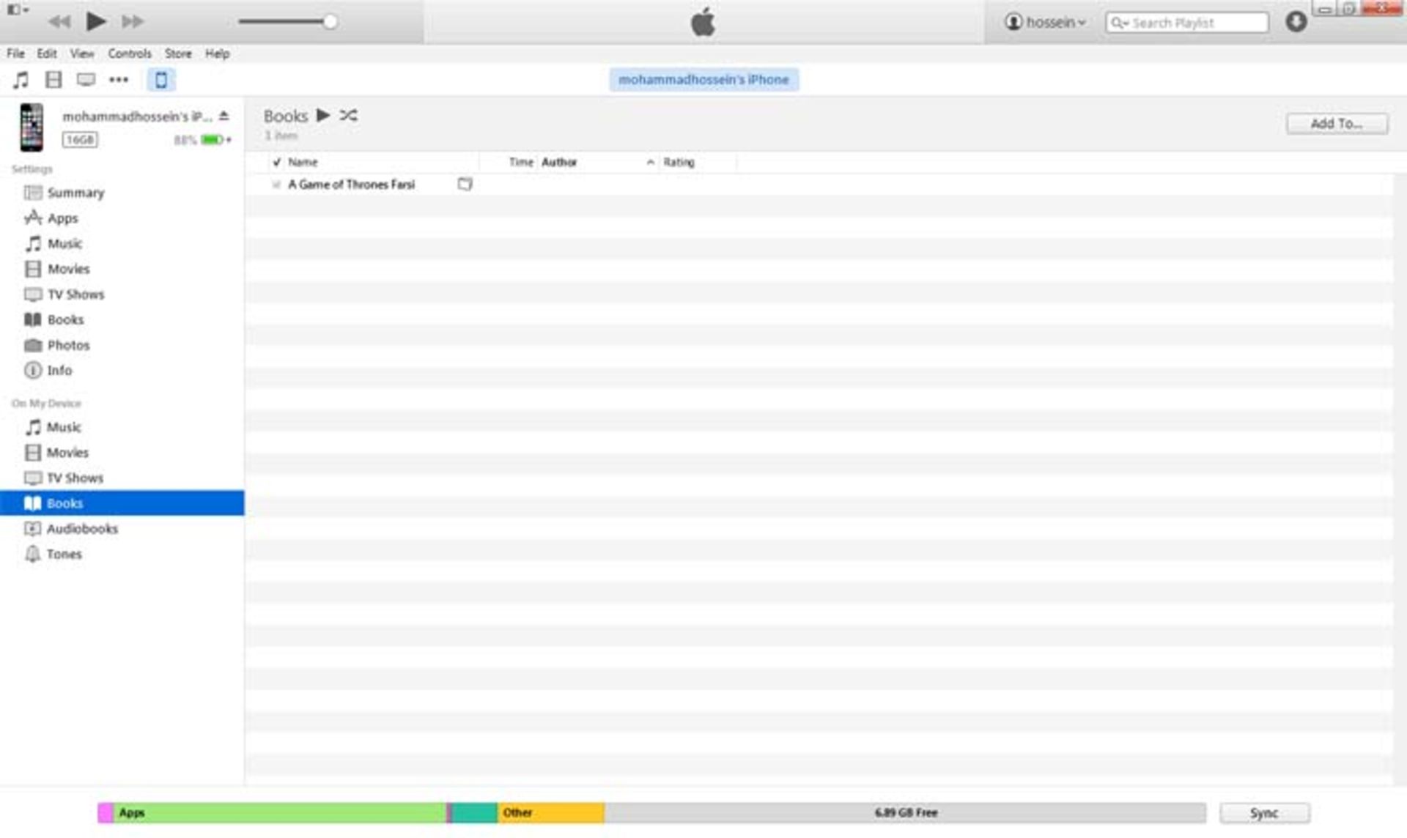Click the battery level indicator

tap(212, 139)
